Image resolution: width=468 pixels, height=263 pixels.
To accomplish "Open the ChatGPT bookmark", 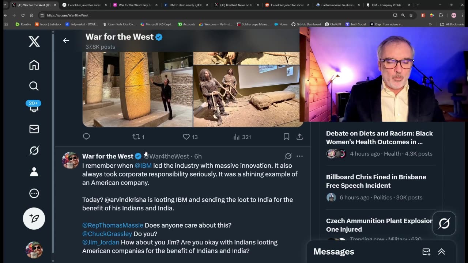I will tap(332, 24).
